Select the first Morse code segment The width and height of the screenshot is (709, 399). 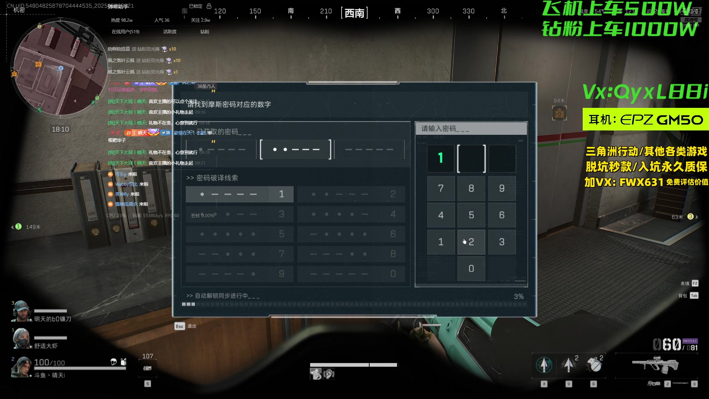tap(221, 149)
